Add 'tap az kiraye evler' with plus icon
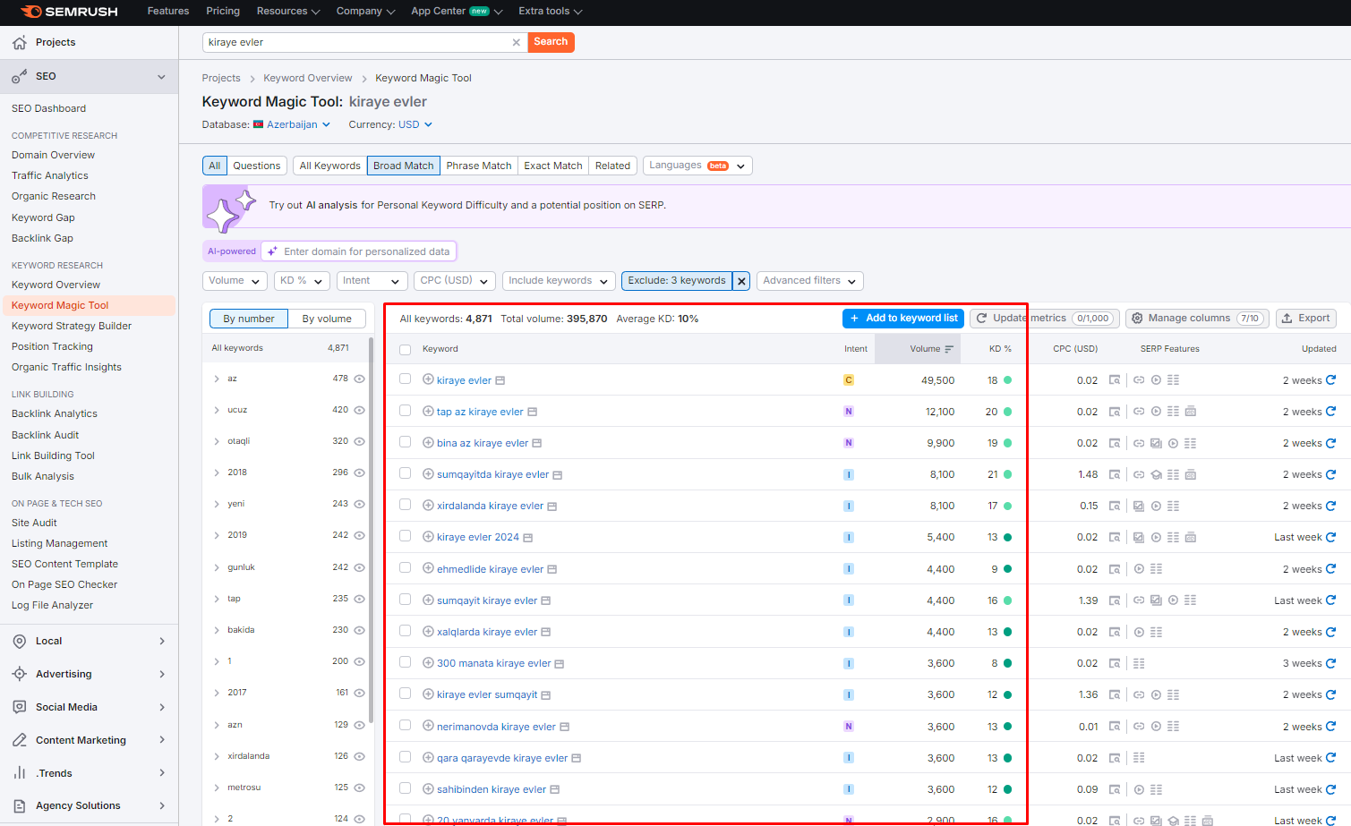The width and height of the screenshot is (1351, 826). 428,412
